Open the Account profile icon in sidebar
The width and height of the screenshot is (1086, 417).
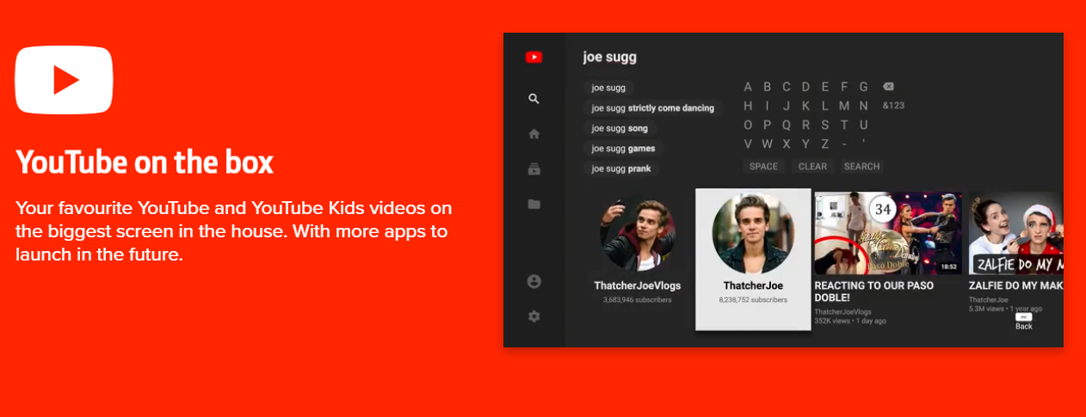point(534,281)
